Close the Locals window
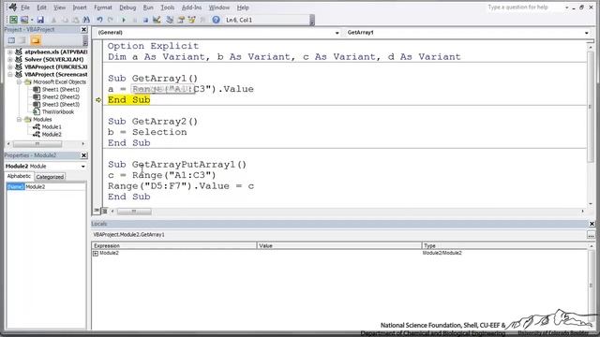The height and width of the screenshot is (337, 600). click(592, 224)
